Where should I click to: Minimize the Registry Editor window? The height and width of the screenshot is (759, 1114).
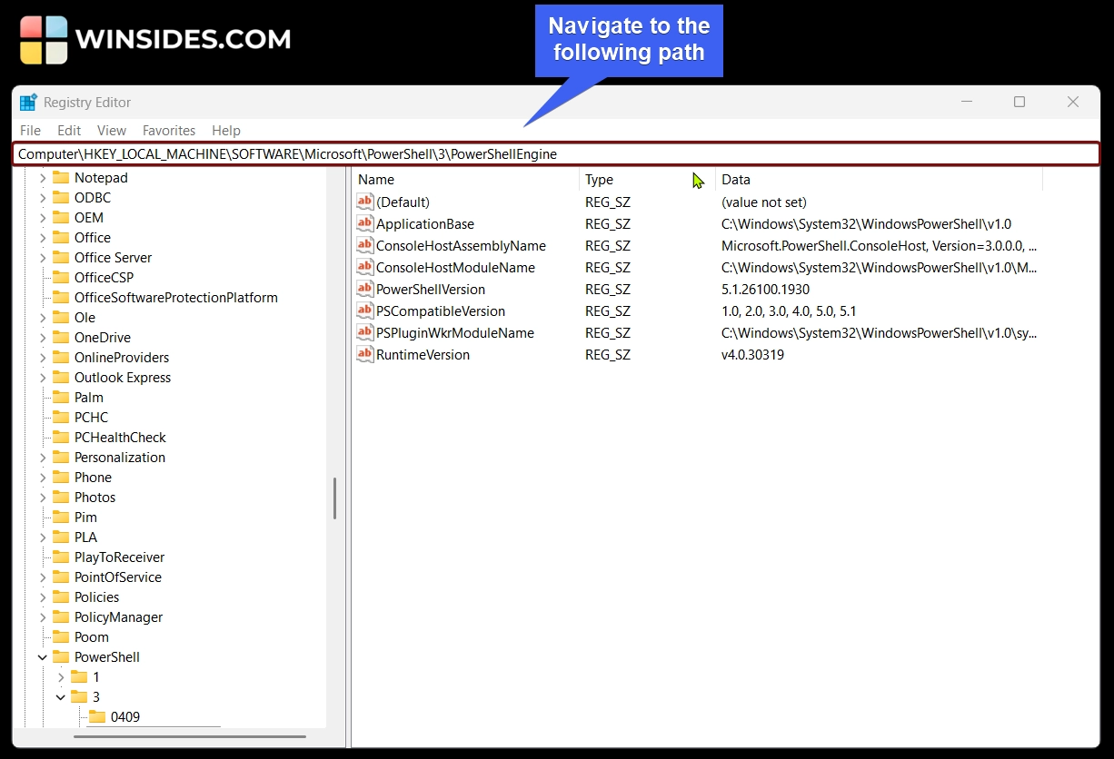pos(966,103)
